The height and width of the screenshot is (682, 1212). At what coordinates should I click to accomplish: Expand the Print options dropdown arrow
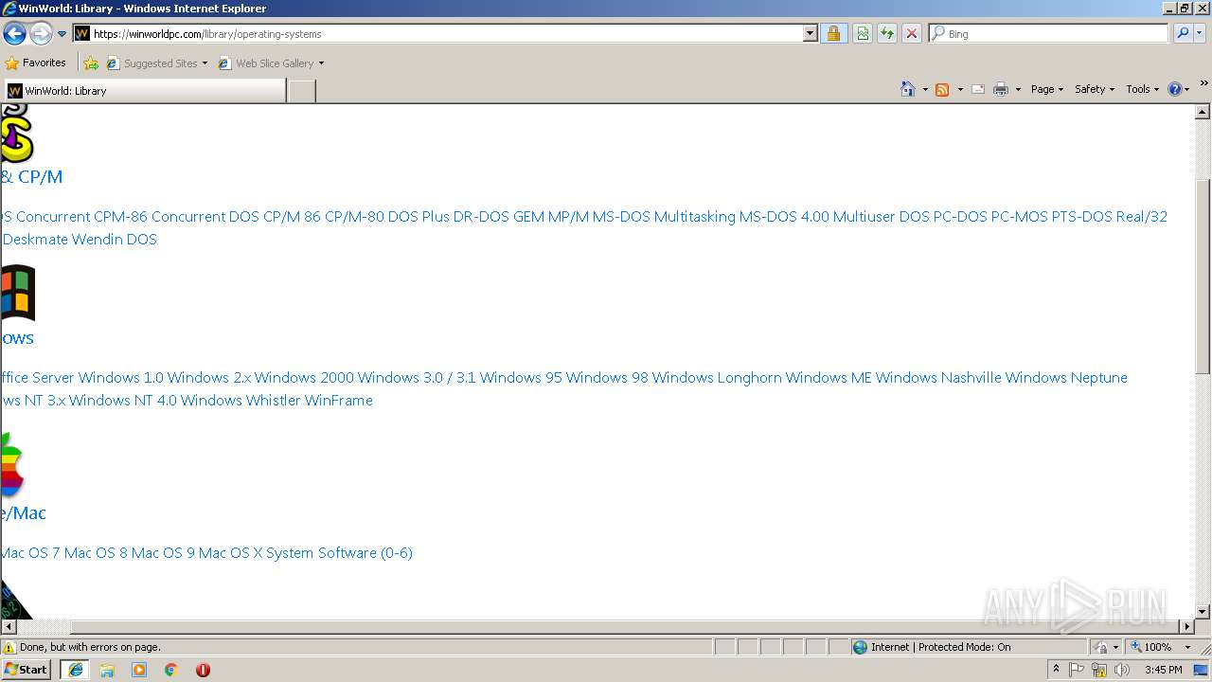point(1018,89)
